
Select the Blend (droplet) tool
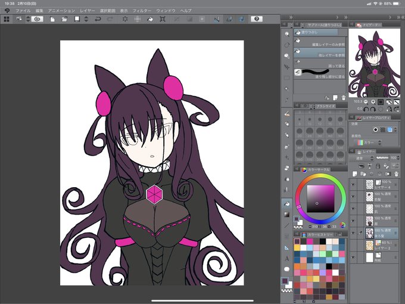(286, 179)
